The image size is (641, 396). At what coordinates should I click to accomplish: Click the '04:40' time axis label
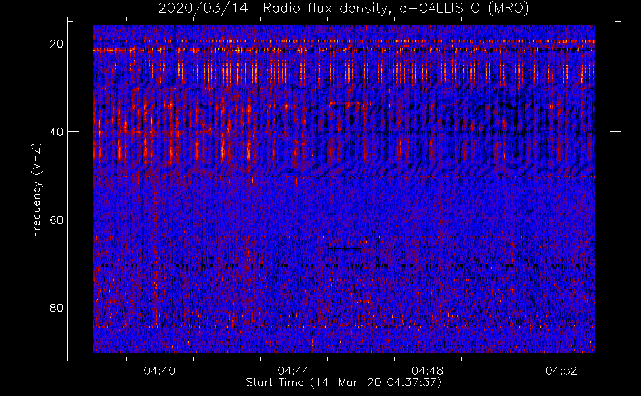[x=160, y=371]
